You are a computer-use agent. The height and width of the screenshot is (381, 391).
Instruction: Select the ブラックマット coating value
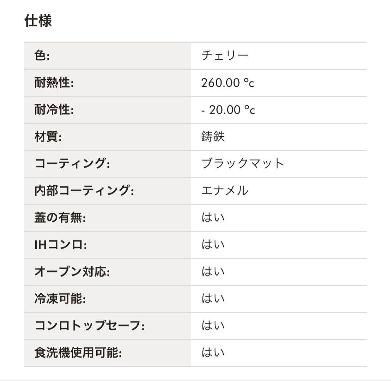coord(243,164)
